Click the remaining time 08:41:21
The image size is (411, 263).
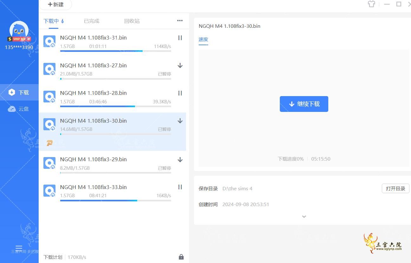pos(98,196)
